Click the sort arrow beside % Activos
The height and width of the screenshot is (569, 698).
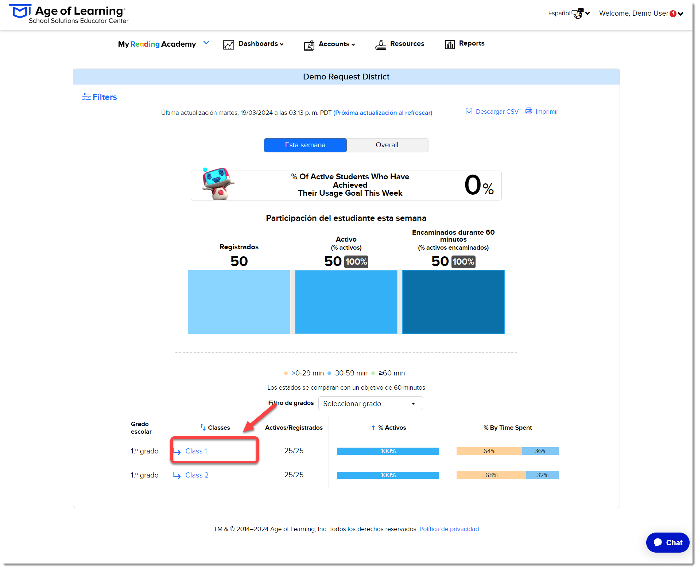point(373,428)
